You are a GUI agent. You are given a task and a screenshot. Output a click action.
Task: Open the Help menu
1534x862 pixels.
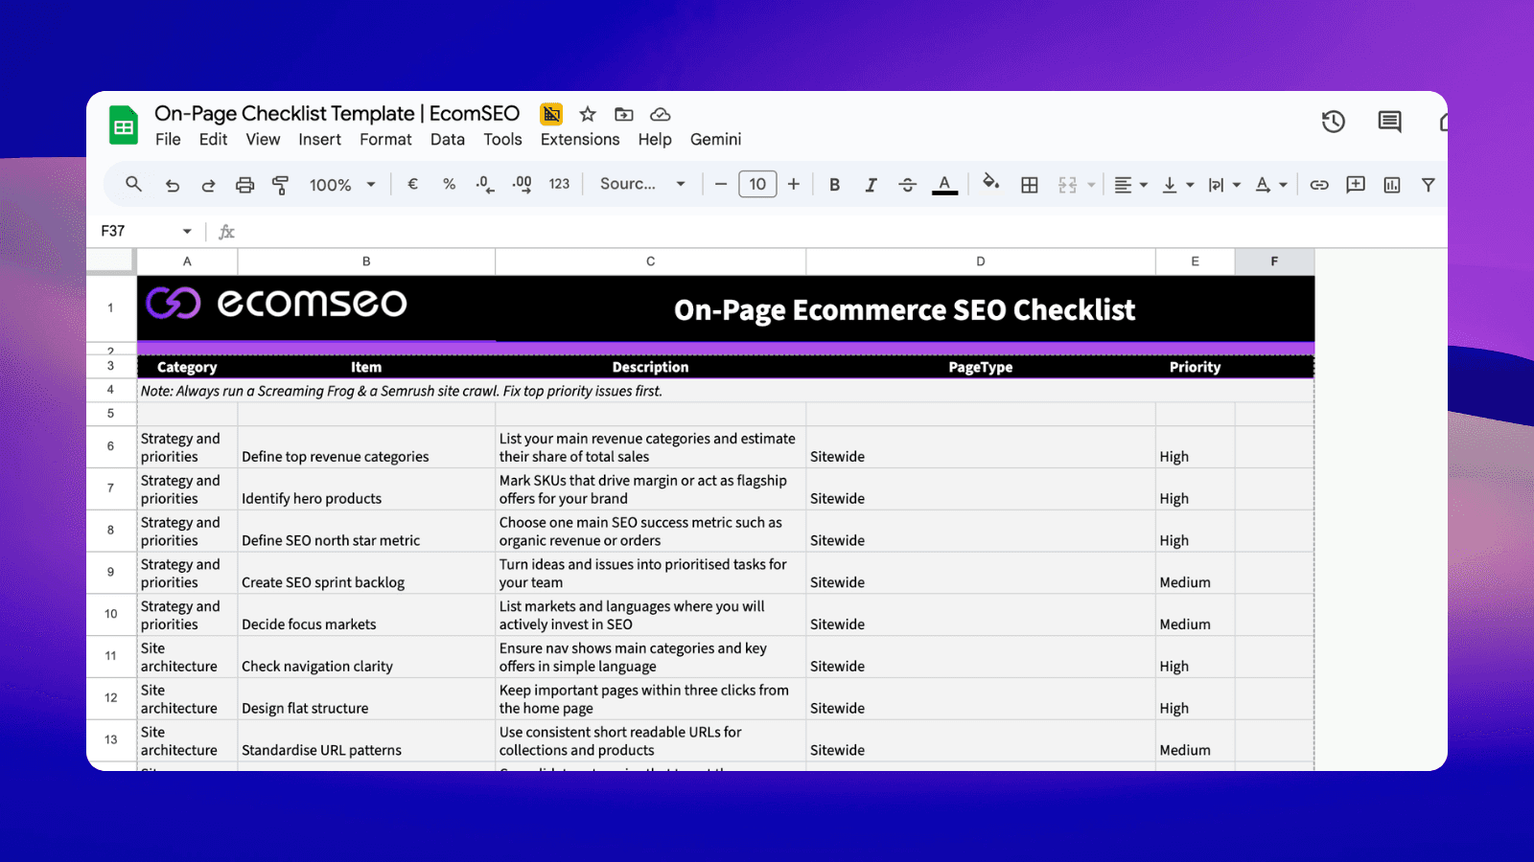tap(655, 140)
